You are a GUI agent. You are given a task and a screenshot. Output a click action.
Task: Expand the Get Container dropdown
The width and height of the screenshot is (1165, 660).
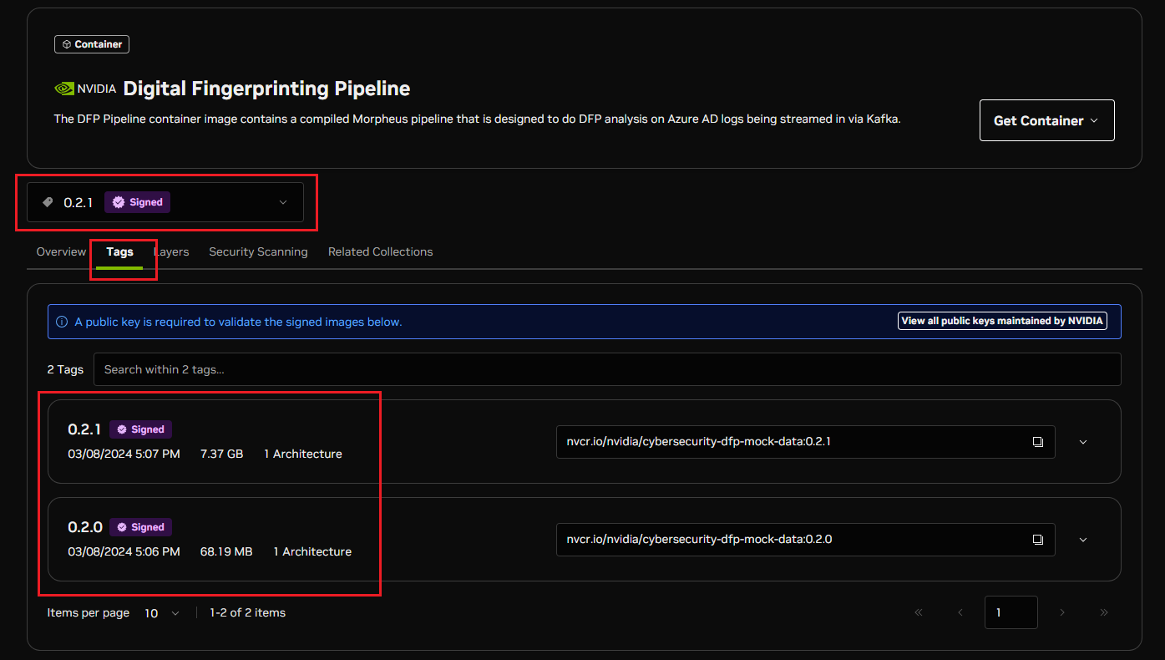click(x=1046, y=120)
